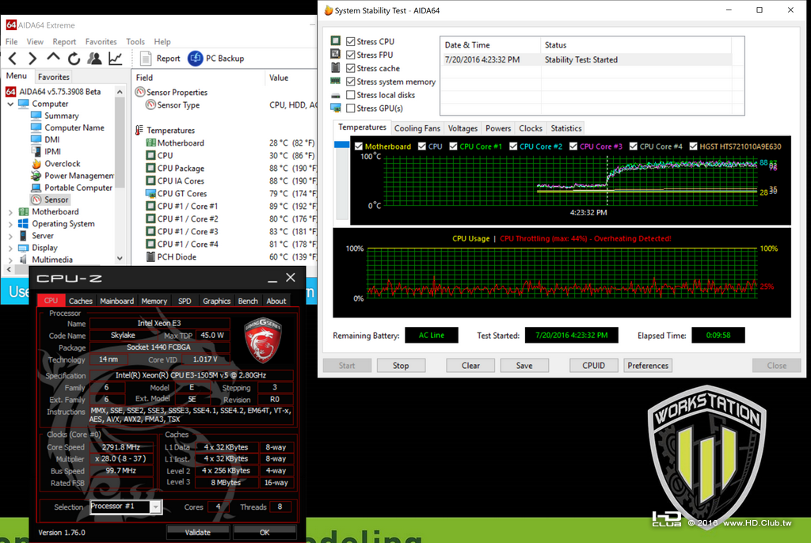Open the IPMI tree item
Image resolution: width=811 pixels, height=543 pixels.
[52, 151]
